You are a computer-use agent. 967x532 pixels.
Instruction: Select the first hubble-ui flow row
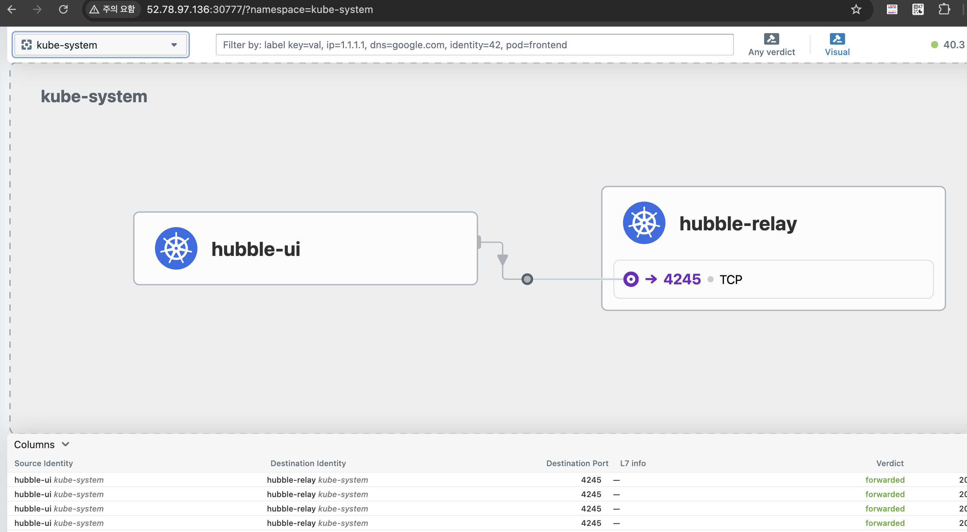coord(59,480)
